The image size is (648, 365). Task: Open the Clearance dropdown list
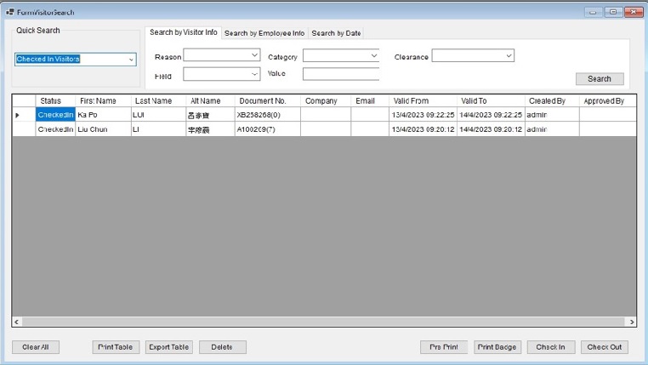tap(509, 56)
